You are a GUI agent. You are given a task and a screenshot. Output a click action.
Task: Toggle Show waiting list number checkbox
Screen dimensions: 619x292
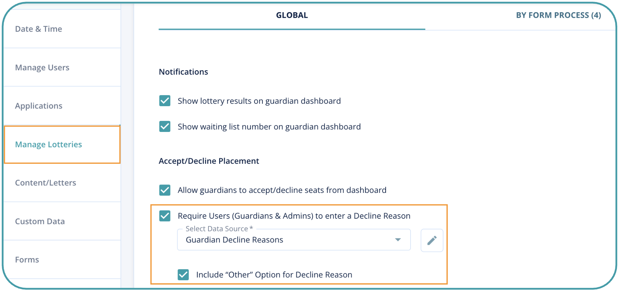pyautogui.click(x=165, y=127)
